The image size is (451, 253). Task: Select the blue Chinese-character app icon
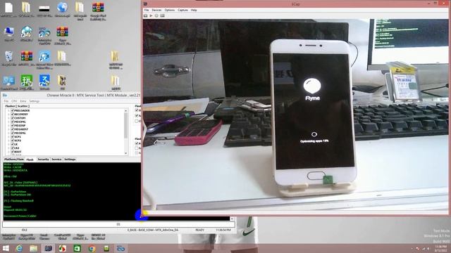click(44, 81)
